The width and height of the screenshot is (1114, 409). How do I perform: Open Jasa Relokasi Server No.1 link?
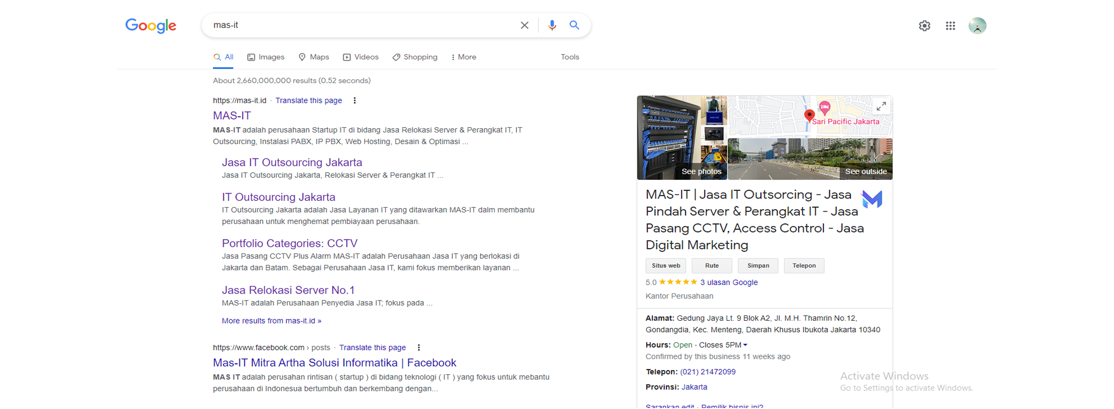(x=288, y=290)
